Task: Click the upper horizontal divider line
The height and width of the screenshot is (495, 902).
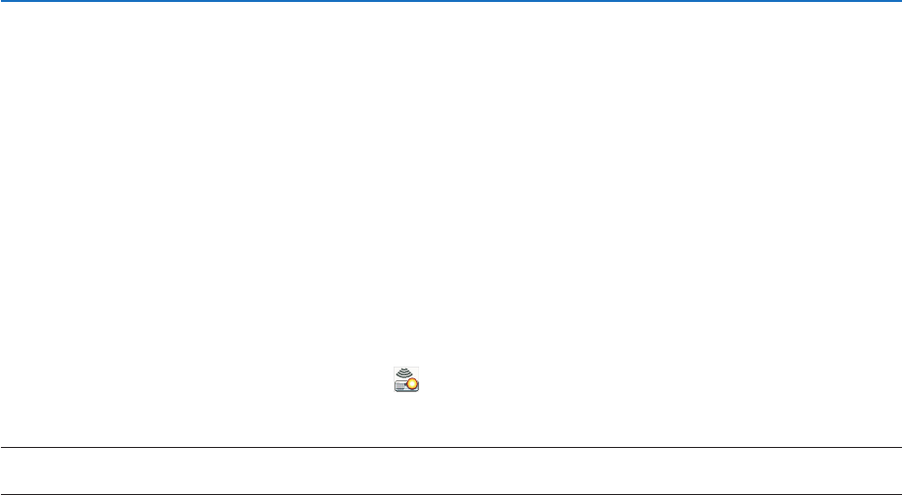Action: coord(451,447)
